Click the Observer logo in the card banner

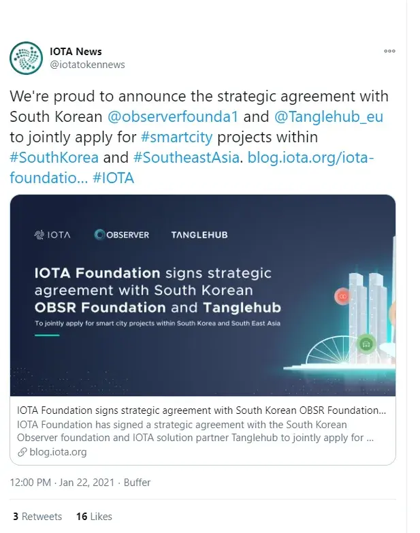[122, 235]
